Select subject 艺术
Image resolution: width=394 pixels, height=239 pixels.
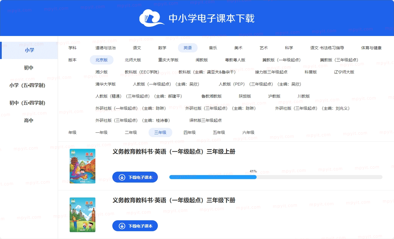click(264, 48)
